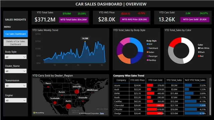Go to Details of Car Sales Dashboard

point(16,43)
